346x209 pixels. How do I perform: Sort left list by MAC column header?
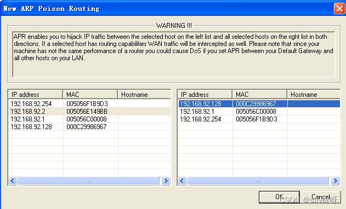click(90, 95)
